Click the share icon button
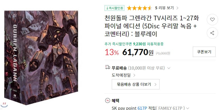Viewport: 223px width, 110px height. (x=212, y=33)
